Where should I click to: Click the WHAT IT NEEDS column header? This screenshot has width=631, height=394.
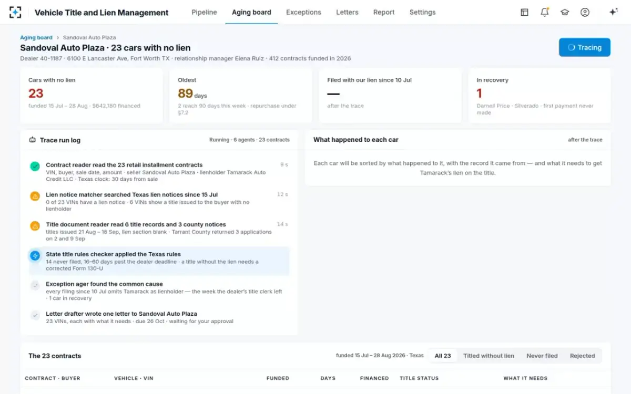tap(525, 378)
